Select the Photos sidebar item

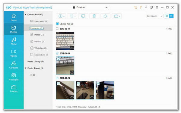14,29
